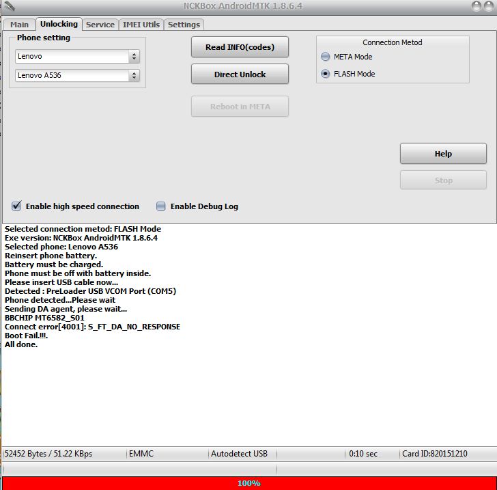This screenshot has width=497, height=490.
Task: Click the Selected connection metod: FLASH Mode line
Action: [x=83, y=229]
